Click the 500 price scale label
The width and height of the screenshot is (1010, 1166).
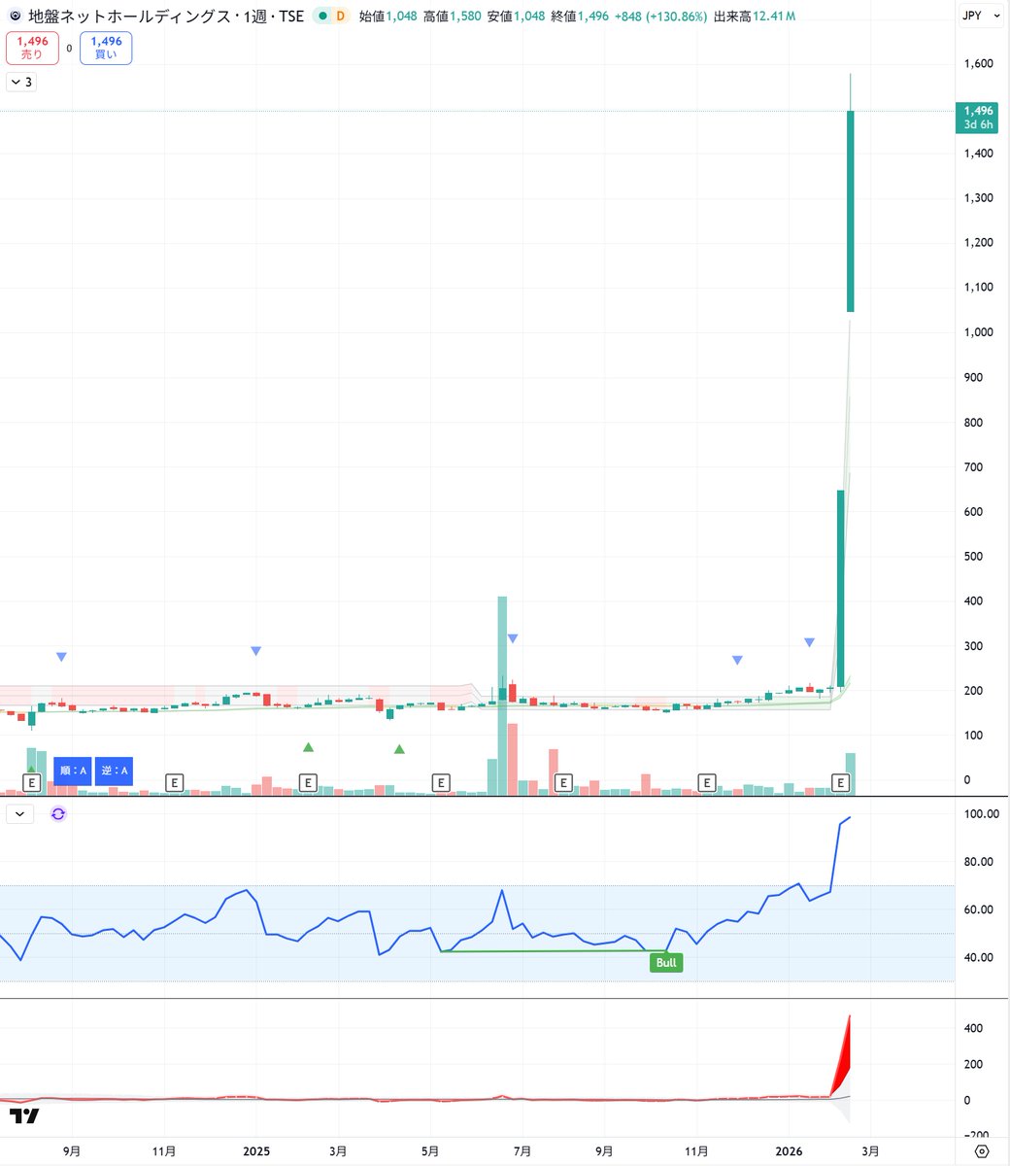(x=973, y=557)
